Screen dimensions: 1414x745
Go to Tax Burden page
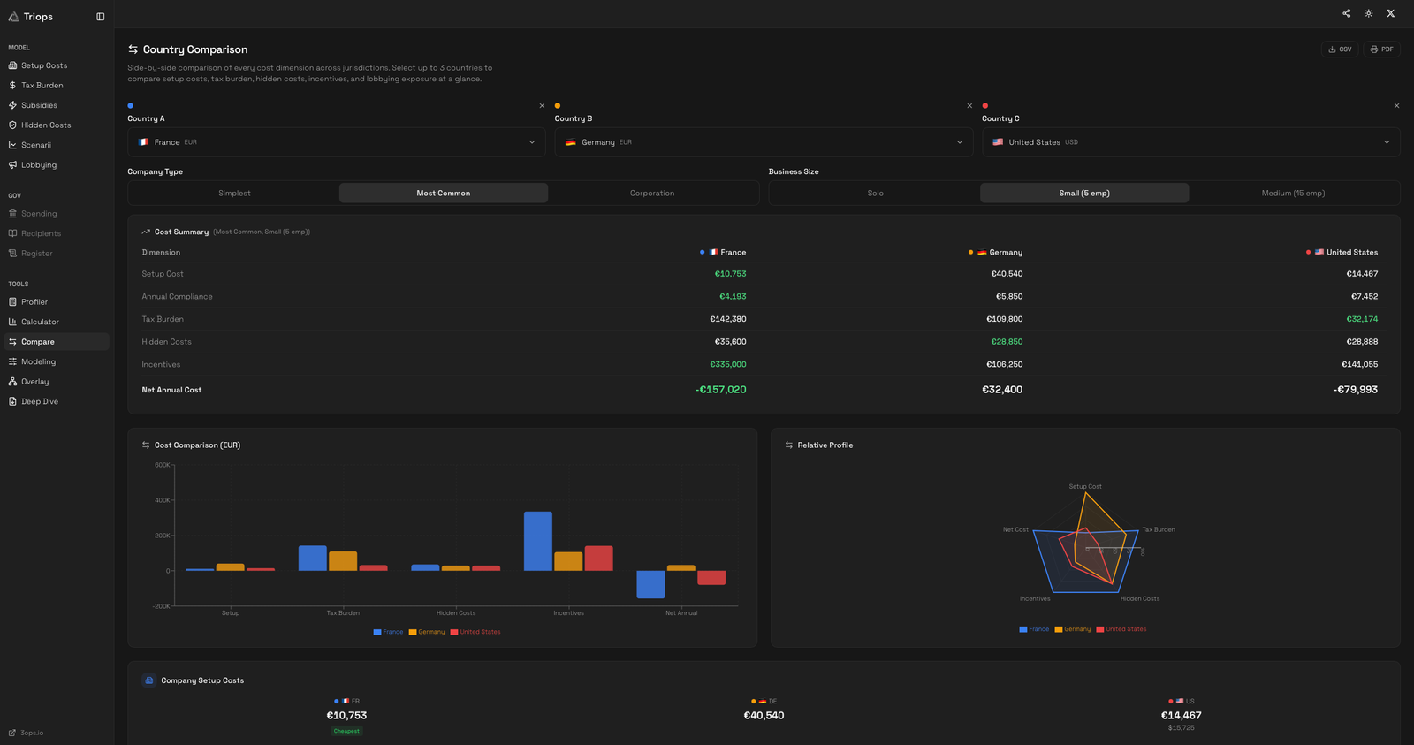point(42,86)
